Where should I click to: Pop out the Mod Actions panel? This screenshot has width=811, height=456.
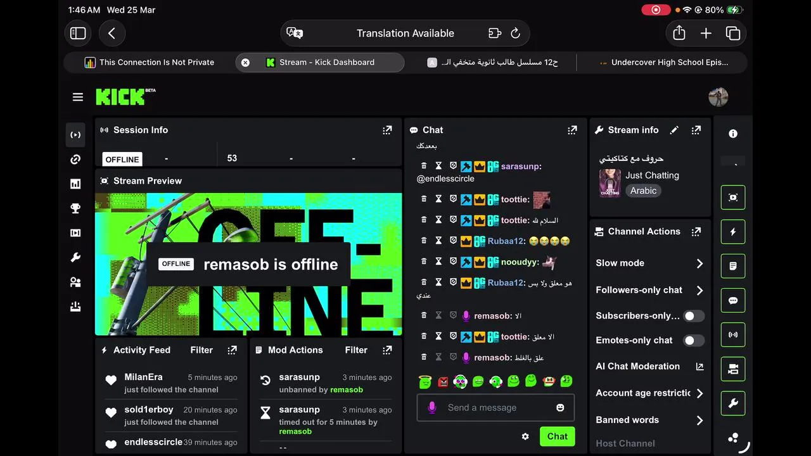387,350
